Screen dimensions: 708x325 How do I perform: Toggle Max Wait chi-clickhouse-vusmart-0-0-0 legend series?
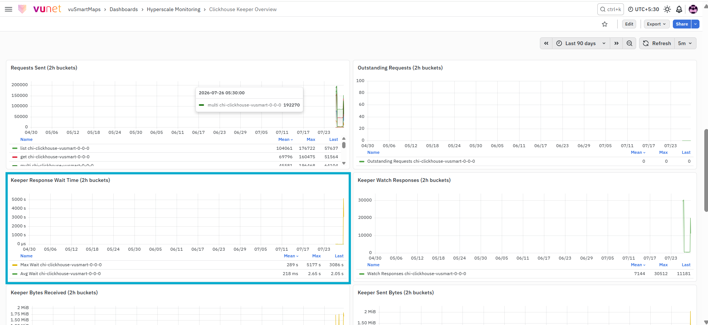coord(61,265)
